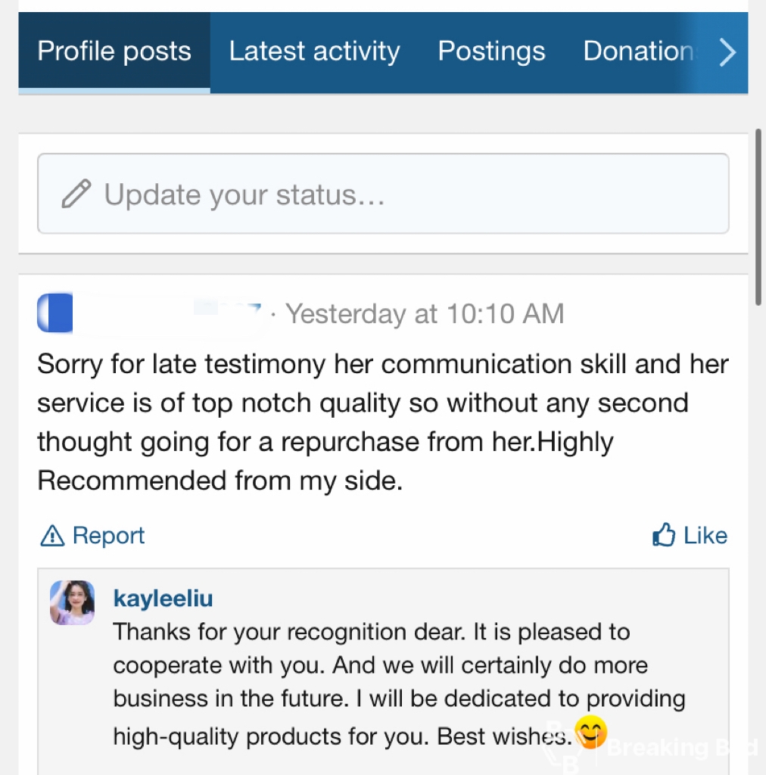Click the blurred username of the poster
Screen dimensions: 766x775
(170, 313)
